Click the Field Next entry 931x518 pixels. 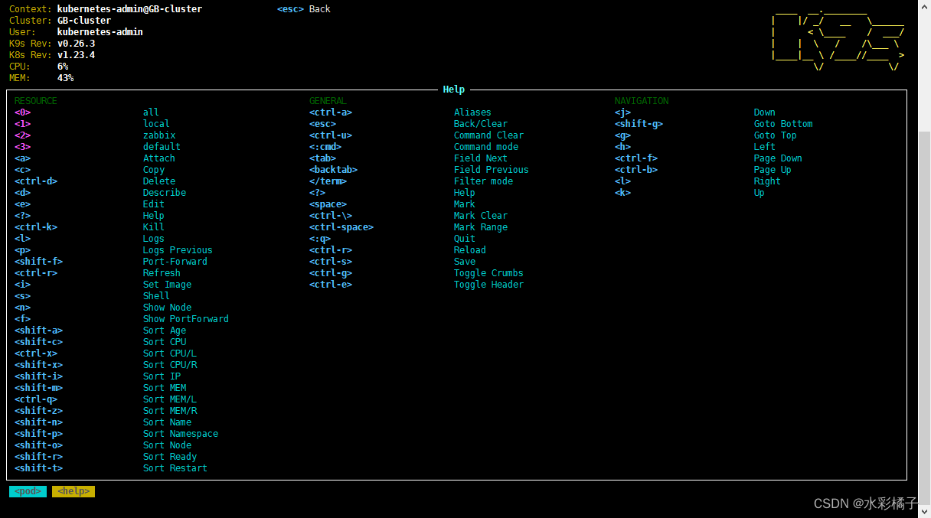[x=481, y=158]
